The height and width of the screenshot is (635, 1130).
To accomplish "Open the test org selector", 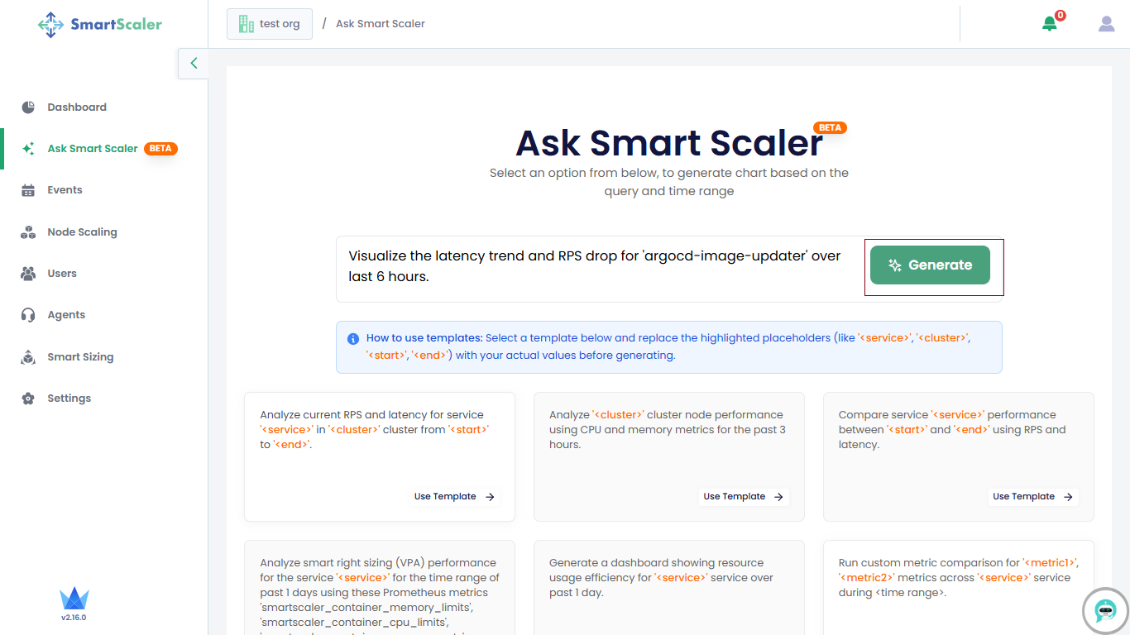I will click(x=270, y=24).
